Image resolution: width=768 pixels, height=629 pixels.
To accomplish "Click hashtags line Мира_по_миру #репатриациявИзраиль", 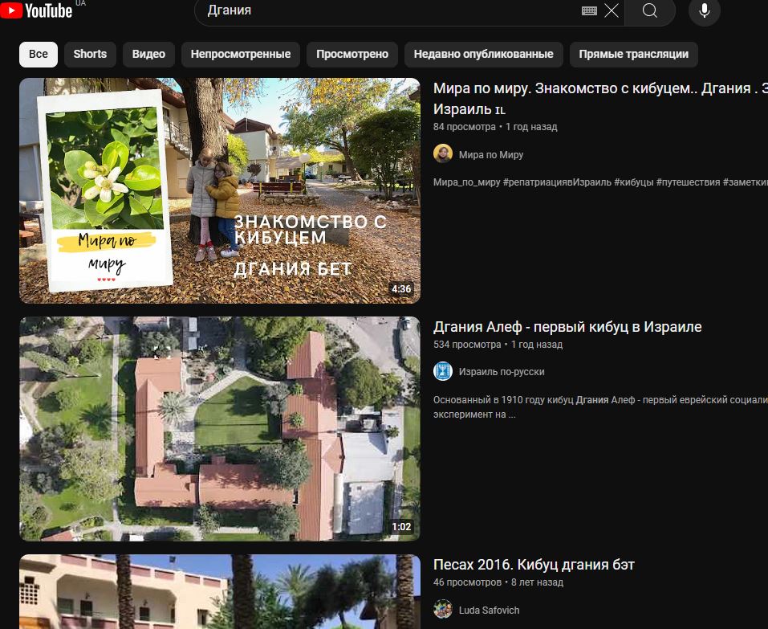I will (600, 182).
